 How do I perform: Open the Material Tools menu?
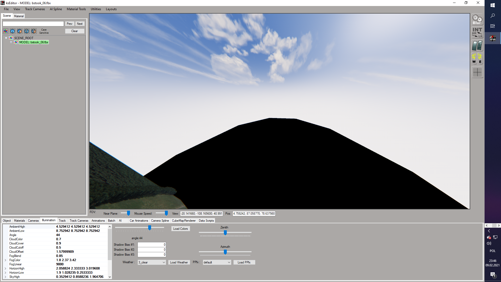coord(76,9)
